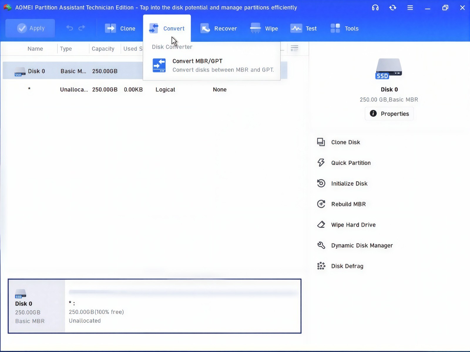Click the None cell text
Image resolution: width=470 pixels, height=352 pixels.
[x=220, y=90]
